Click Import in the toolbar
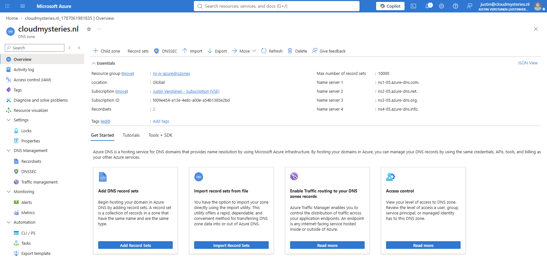Image resolution: width=547 pixels, height=260 pixels. pos(192,51)
